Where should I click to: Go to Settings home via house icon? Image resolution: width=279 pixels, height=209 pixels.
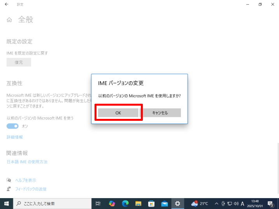click(x=9, y=20)
